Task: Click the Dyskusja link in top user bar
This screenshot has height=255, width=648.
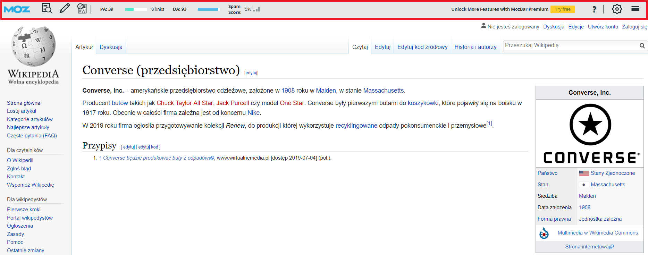Action: [554, 27]
